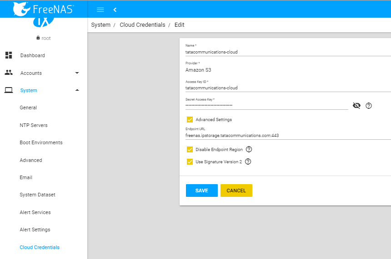This screenshot has height=259, width=391.
Task: Uncheck Use Signature Version 2 checkbox
Action: click(x=190, y=162)
